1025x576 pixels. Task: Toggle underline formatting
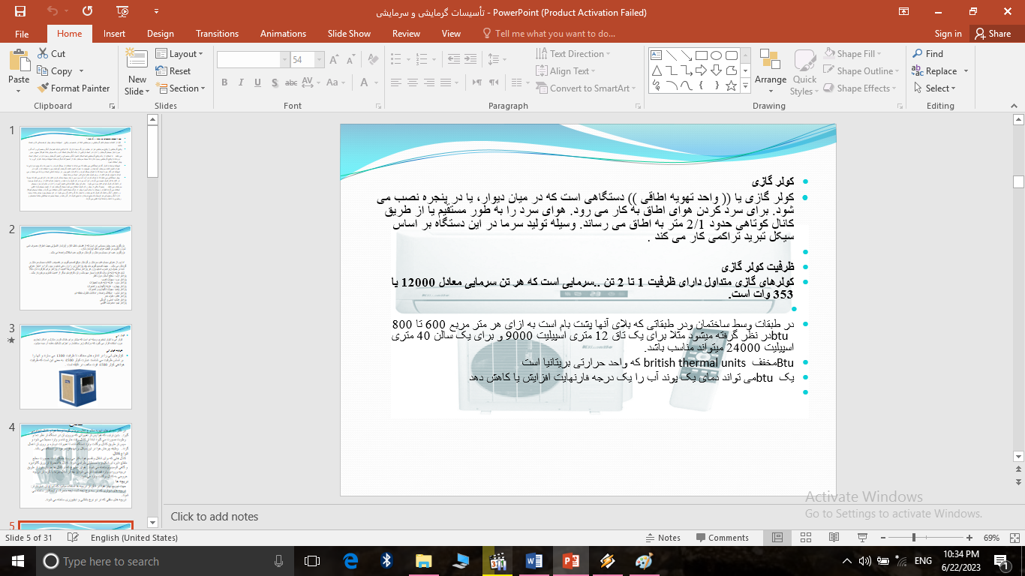(256, 82)
